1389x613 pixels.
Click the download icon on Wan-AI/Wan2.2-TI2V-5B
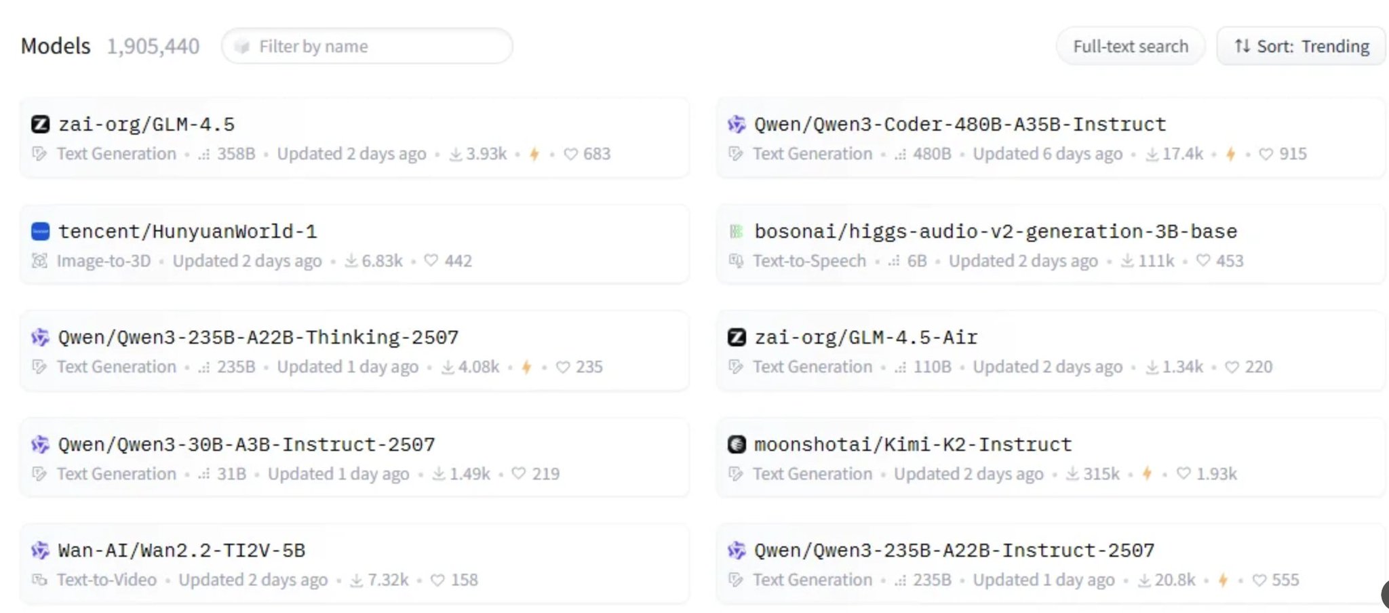357,580
